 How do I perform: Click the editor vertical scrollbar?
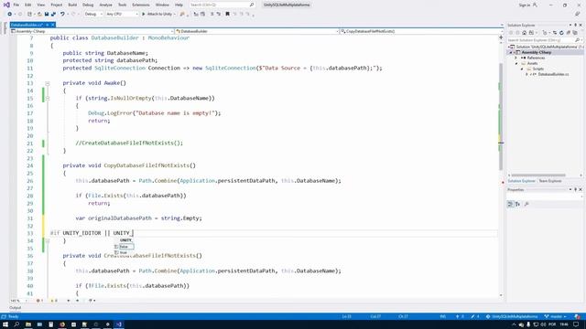[501, 116]
